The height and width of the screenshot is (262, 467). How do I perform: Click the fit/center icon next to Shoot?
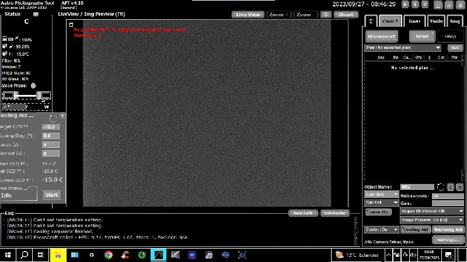(x=326, y=15)
